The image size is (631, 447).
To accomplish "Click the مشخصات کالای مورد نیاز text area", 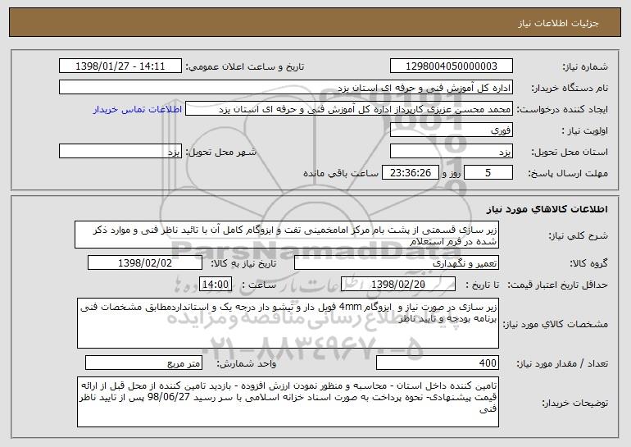I will click(x=288, y=323).
